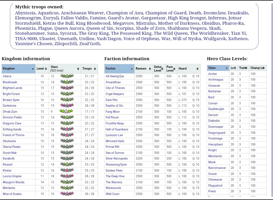The width and height of the screenshot is (273, 200).
Task: Open the Silver Necropolis faction link
Action: coord(117,159)
